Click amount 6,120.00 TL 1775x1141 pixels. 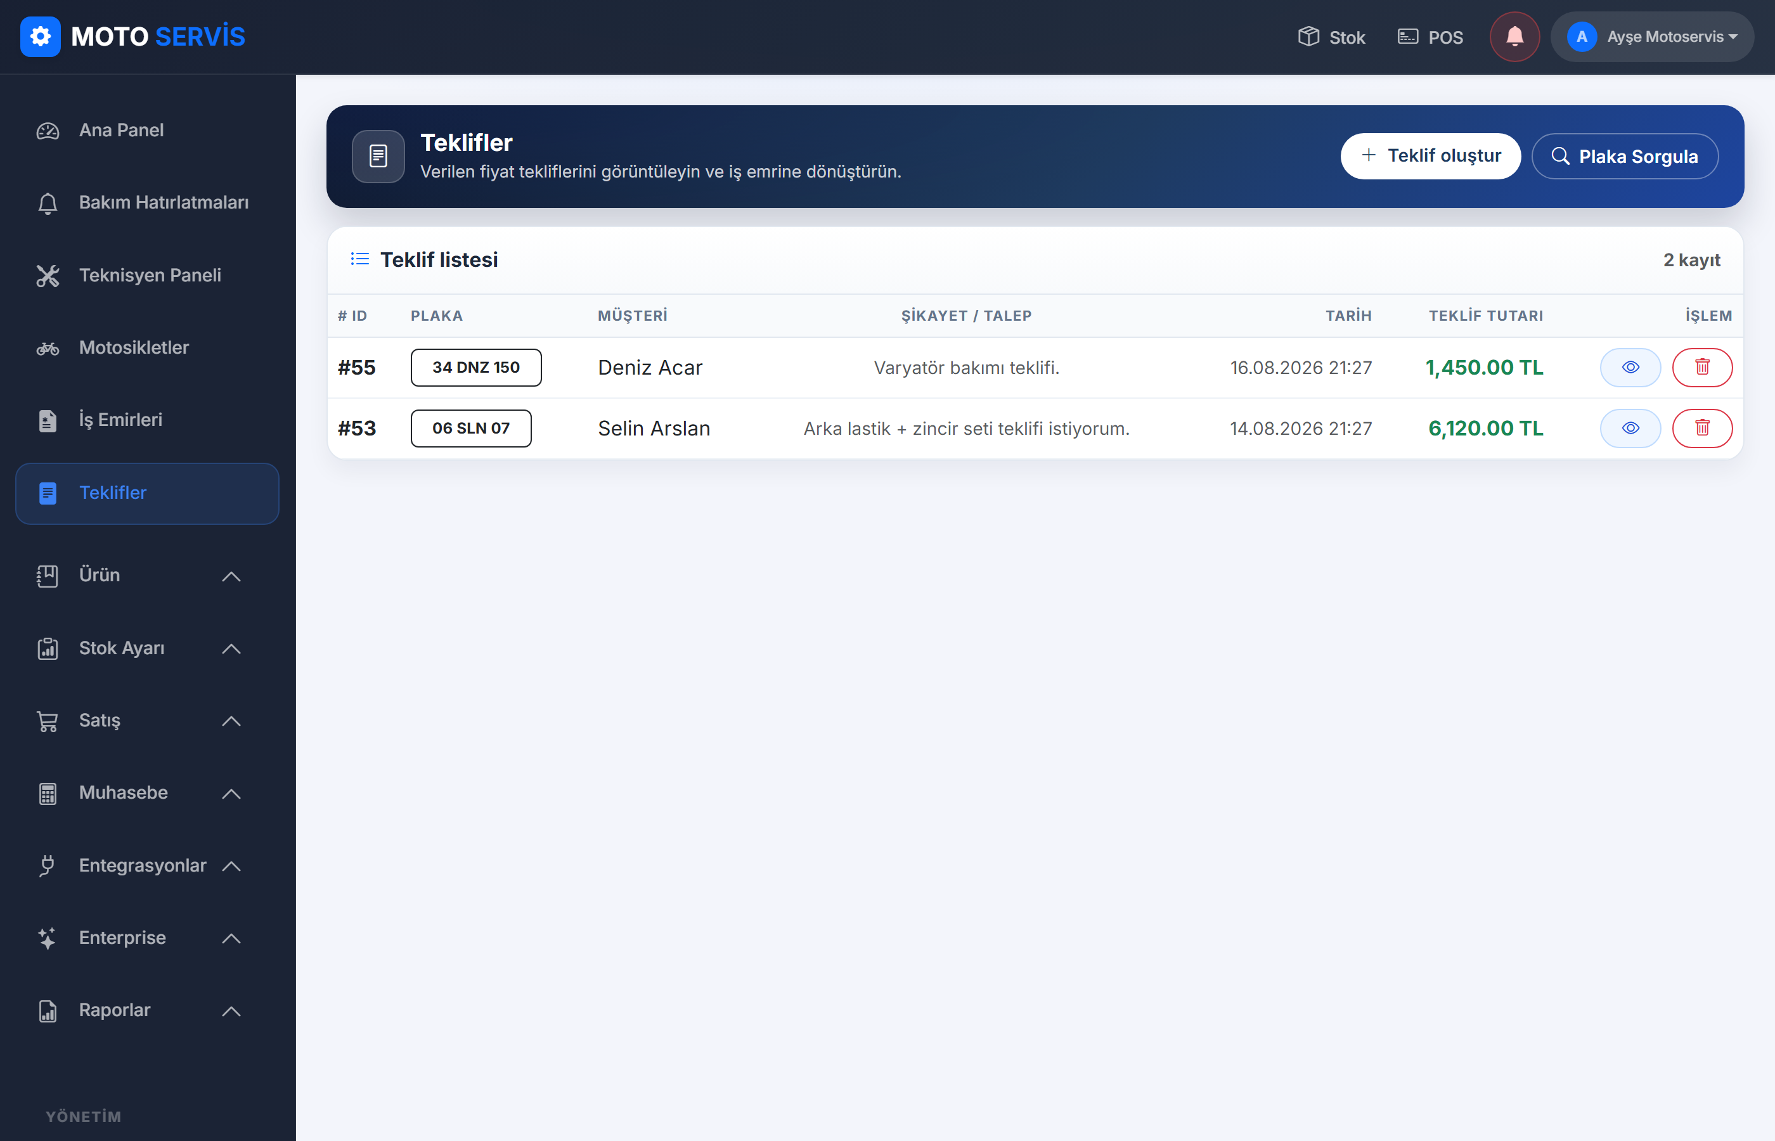1485,429
